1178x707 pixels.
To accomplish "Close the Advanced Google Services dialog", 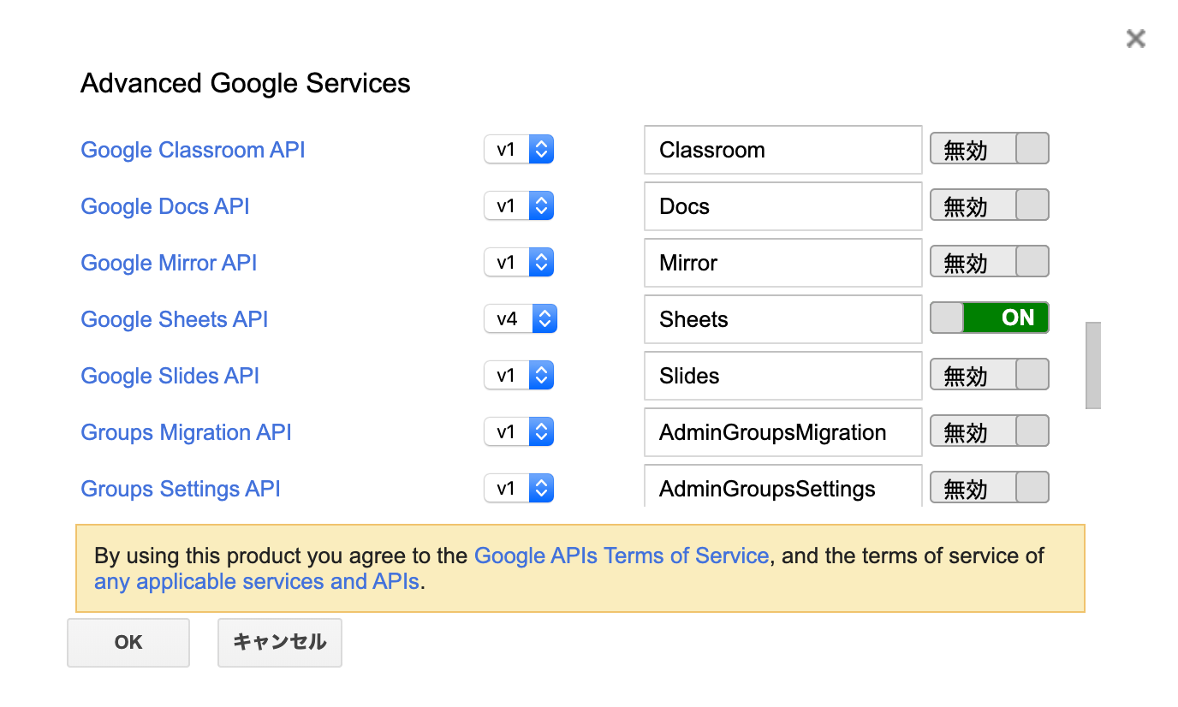I will coord(1135,39).
